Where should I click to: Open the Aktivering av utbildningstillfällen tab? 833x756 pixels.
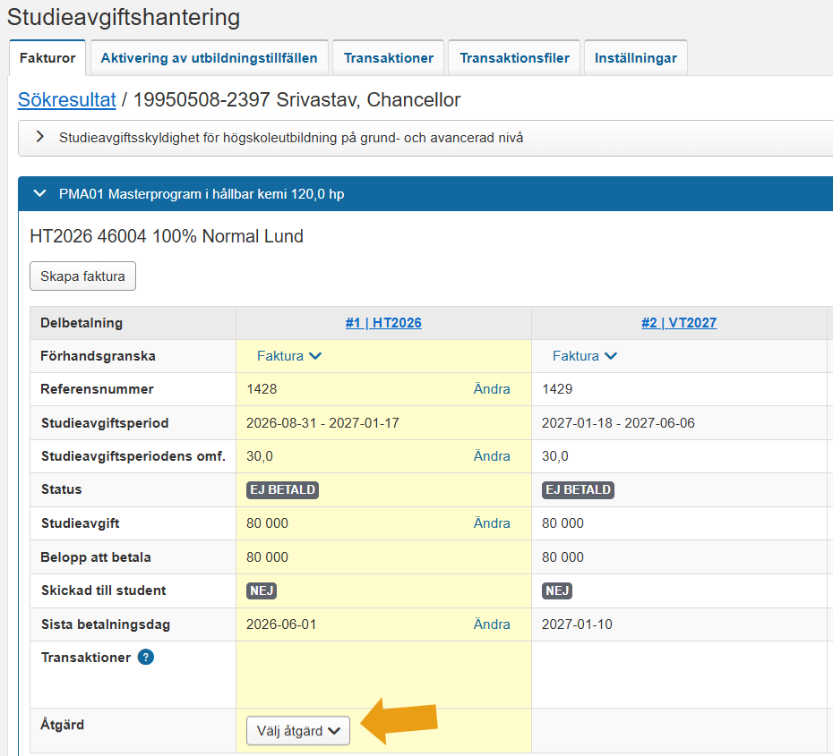click(x=210, y=58)
